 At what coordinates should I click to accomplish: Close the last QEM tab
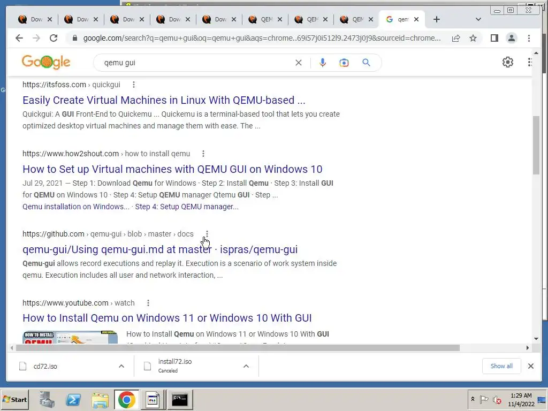[371, 19]
